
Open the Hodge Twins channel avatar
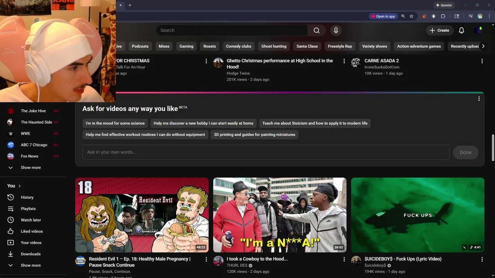tap(218, 63)
